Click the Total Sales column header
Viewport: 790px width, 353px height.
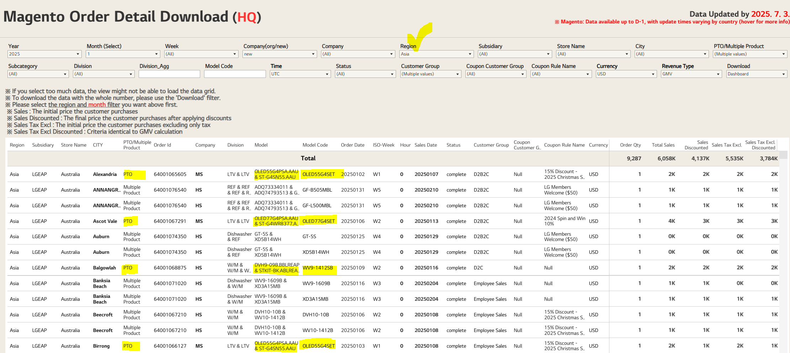pyautogui.click(x=663, y=145)
